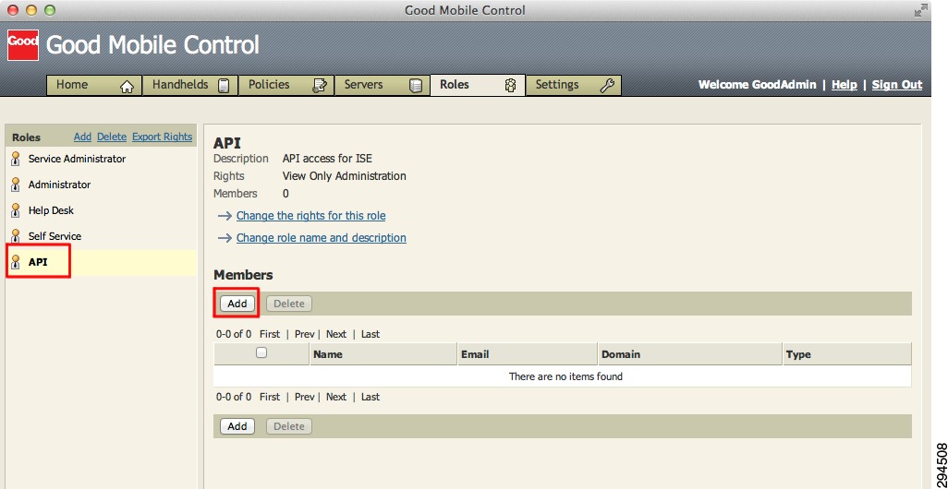This screenshot has width=948, height=489.
Task: Click Last in the bottom pagination
Action: [371, 397]
